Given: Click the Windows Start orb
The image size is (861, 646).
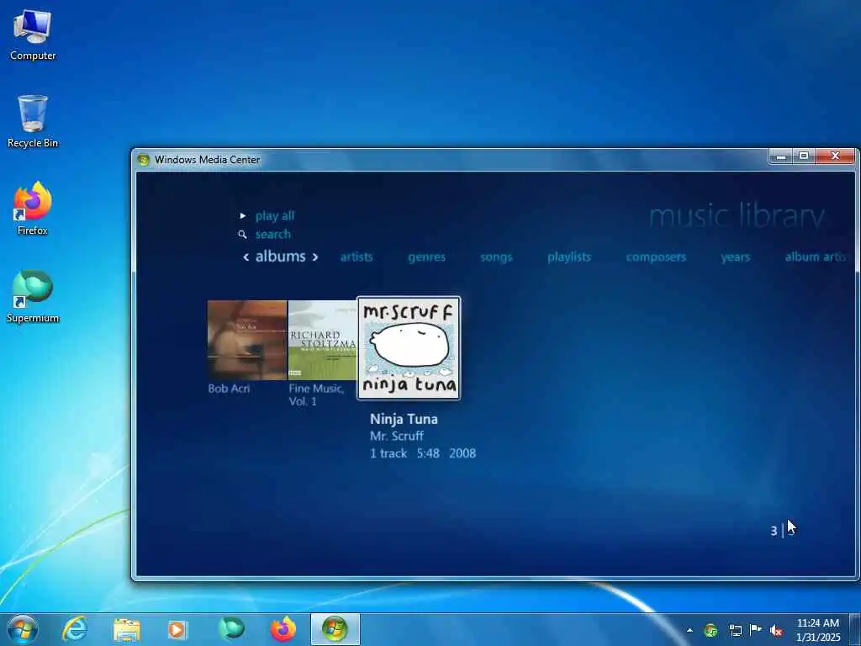Looking at the screenshot, I should tap(23, 629).
